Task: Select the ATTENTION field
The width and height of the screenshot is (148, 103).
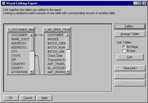Action: pos(19,72)
